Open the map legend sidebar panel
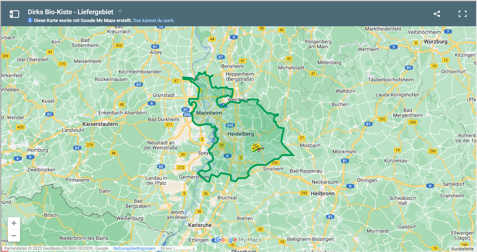The width and height of the screenshot is (477, 252). click(14, 14)
